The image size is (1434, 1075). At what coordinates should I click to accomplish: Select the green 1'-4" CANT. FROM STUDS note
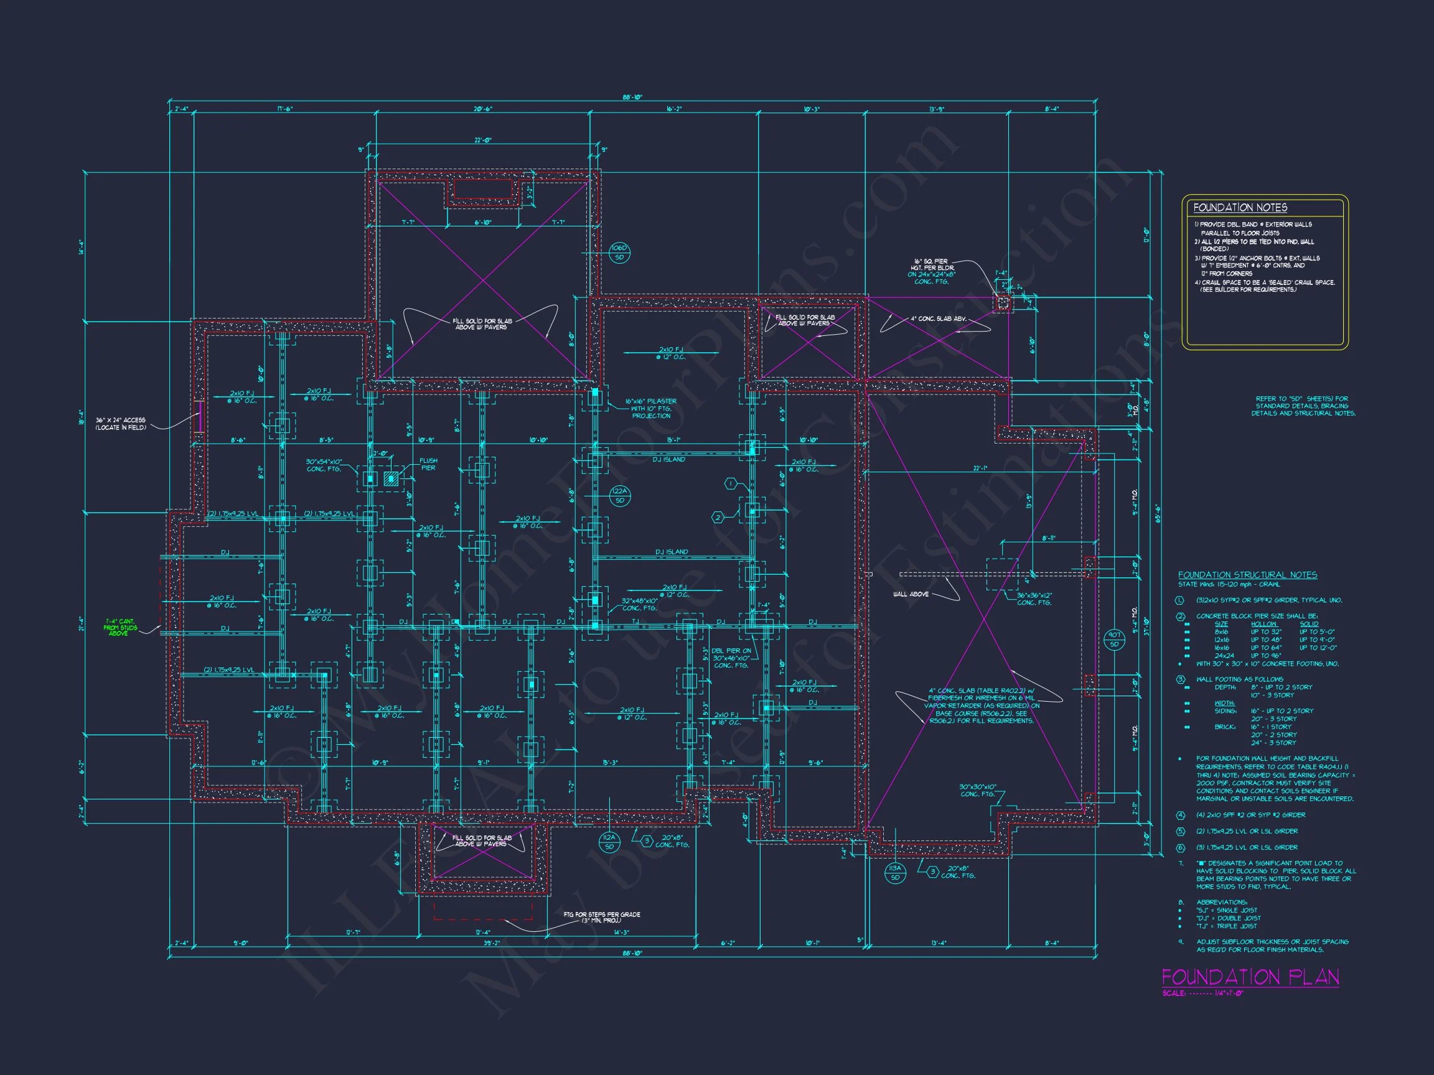coord(121,627)
